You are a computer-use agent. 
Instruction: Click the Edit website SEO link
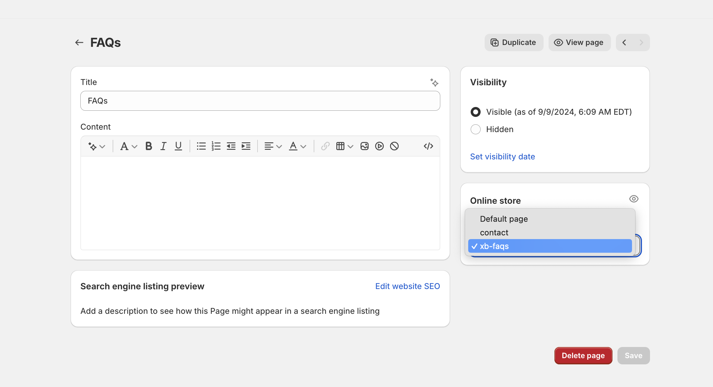pos(407,286)
